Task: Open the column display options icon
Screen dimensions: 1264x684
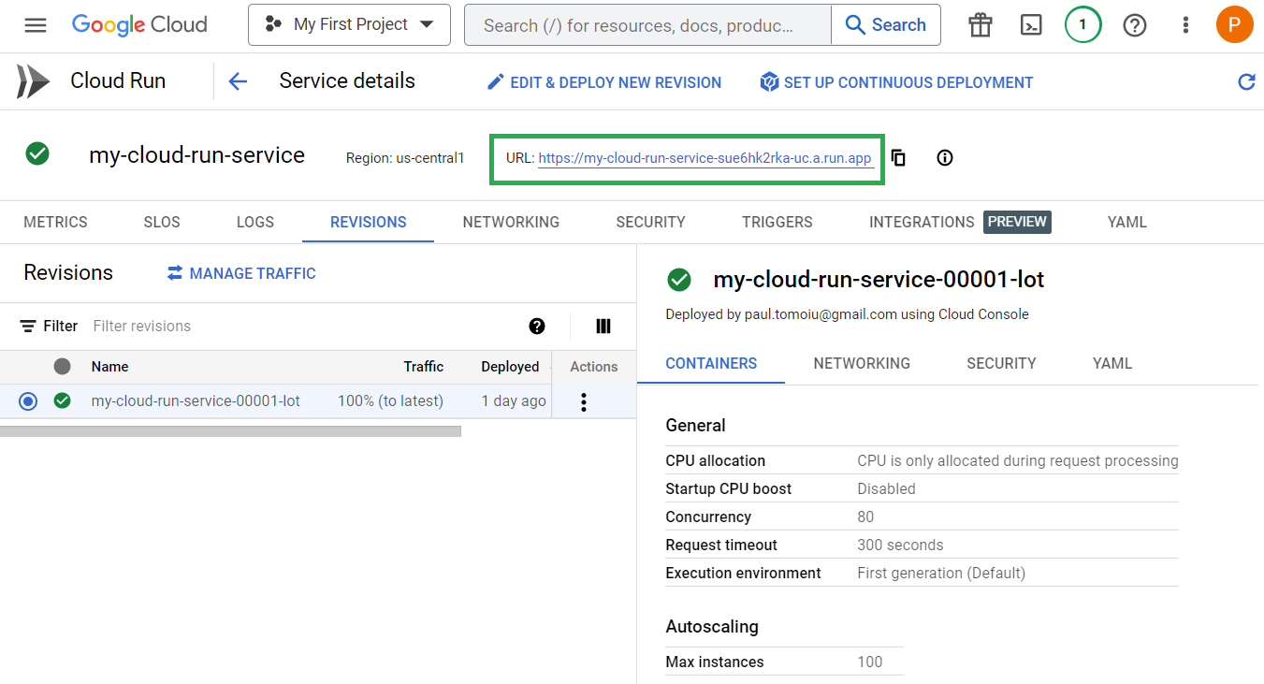Action: pos(603,326)
